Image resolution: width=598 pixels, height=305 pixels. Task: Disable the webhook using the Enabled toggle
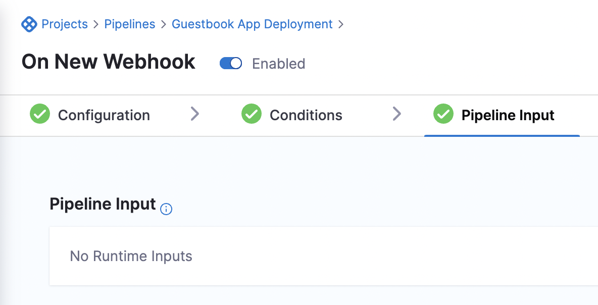pos(230,63)
